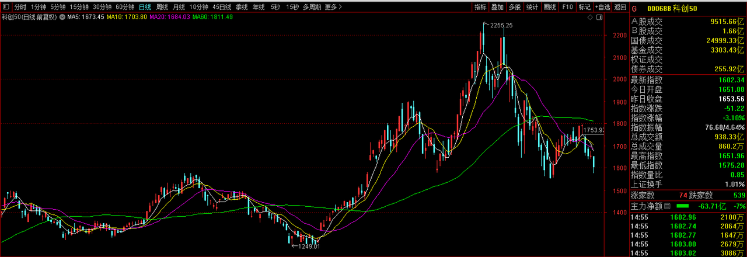Image resolution: width=747 pixels, height=257 pixels.
Task: Select the 5秒 period tab
Action: click(x=275, y=7)
